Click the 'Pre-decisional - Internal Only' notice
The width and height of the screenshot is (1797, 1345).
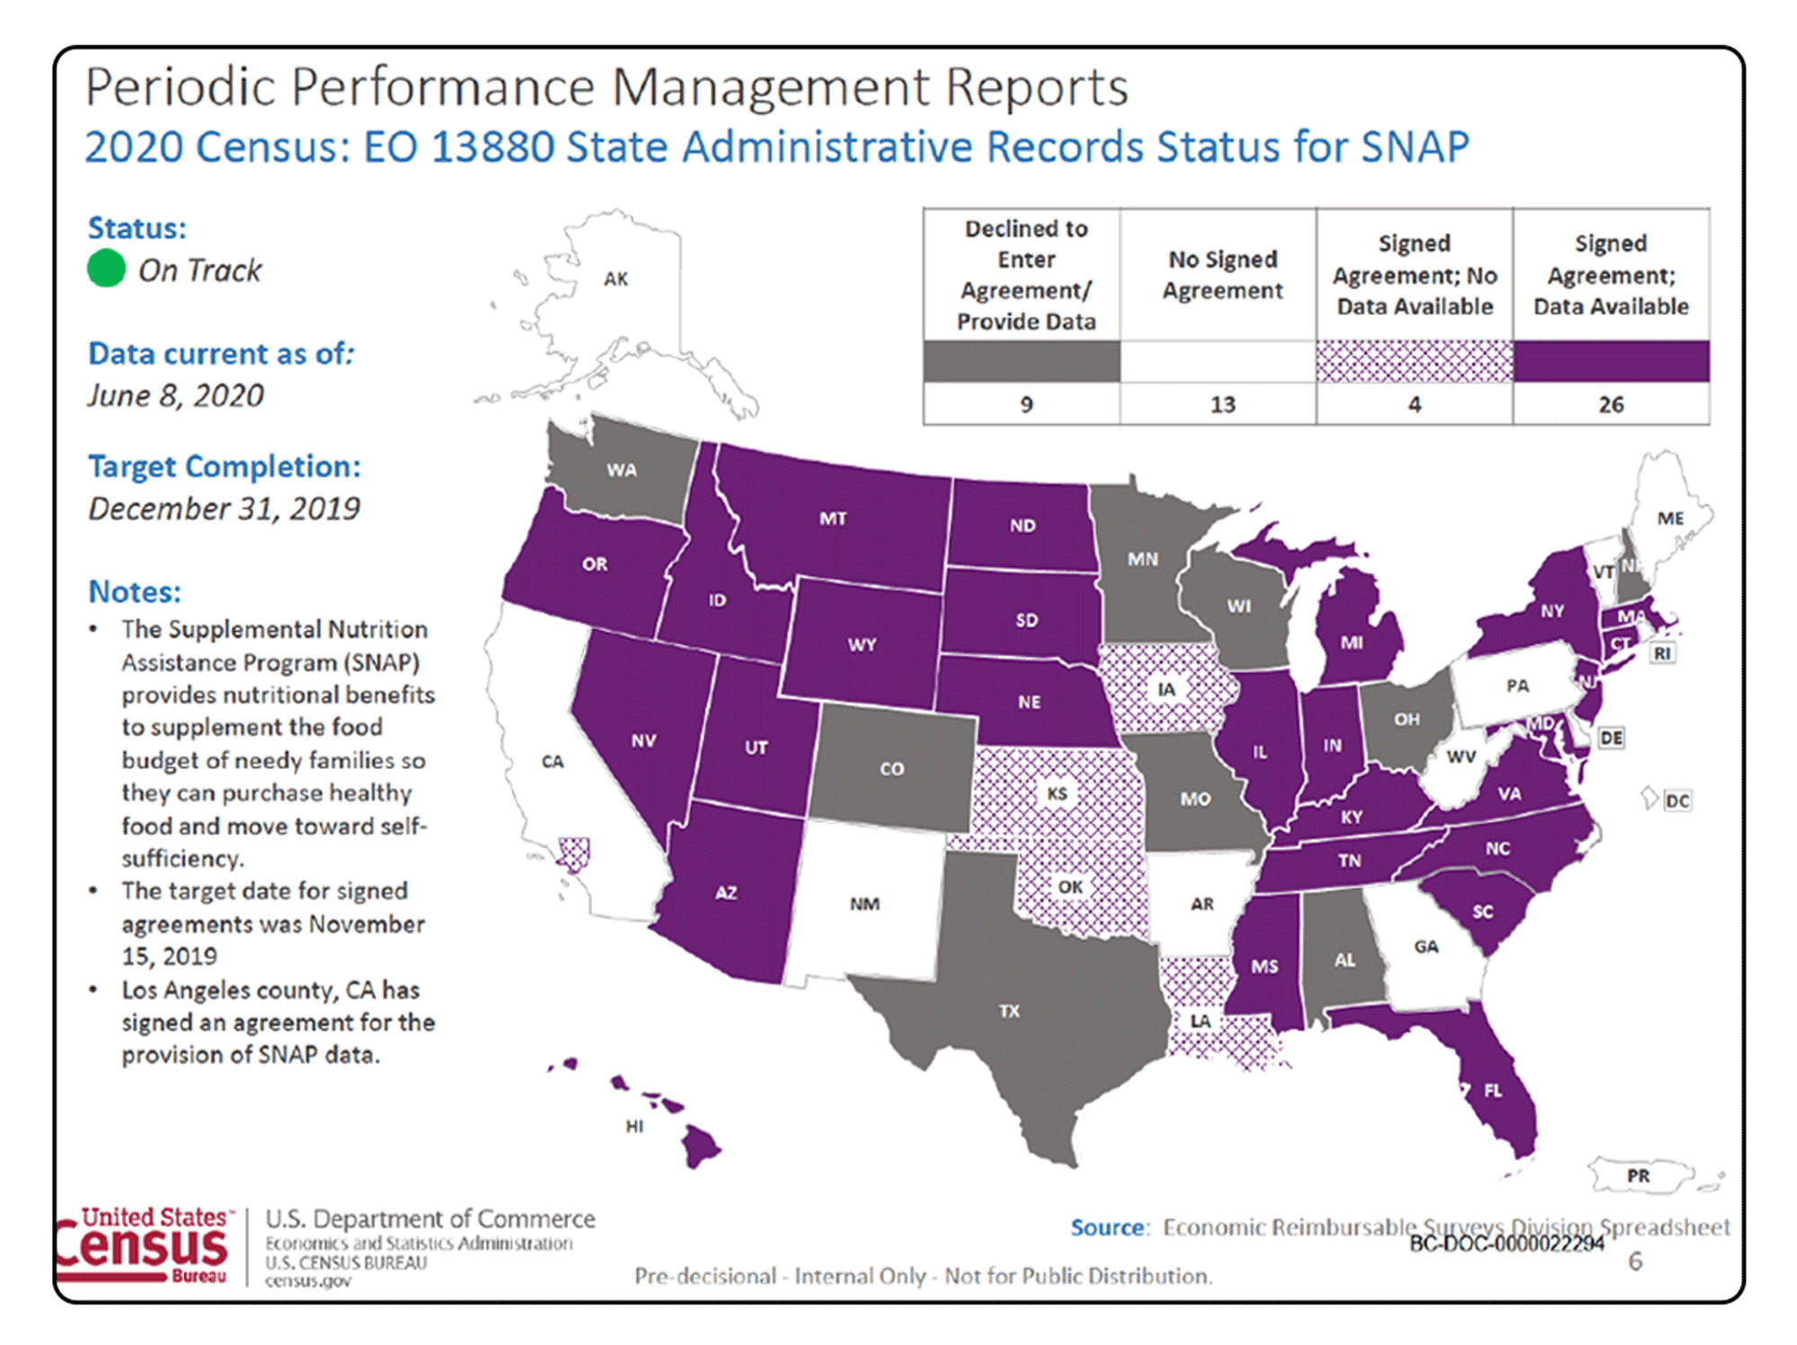(x=924, y=1276)
